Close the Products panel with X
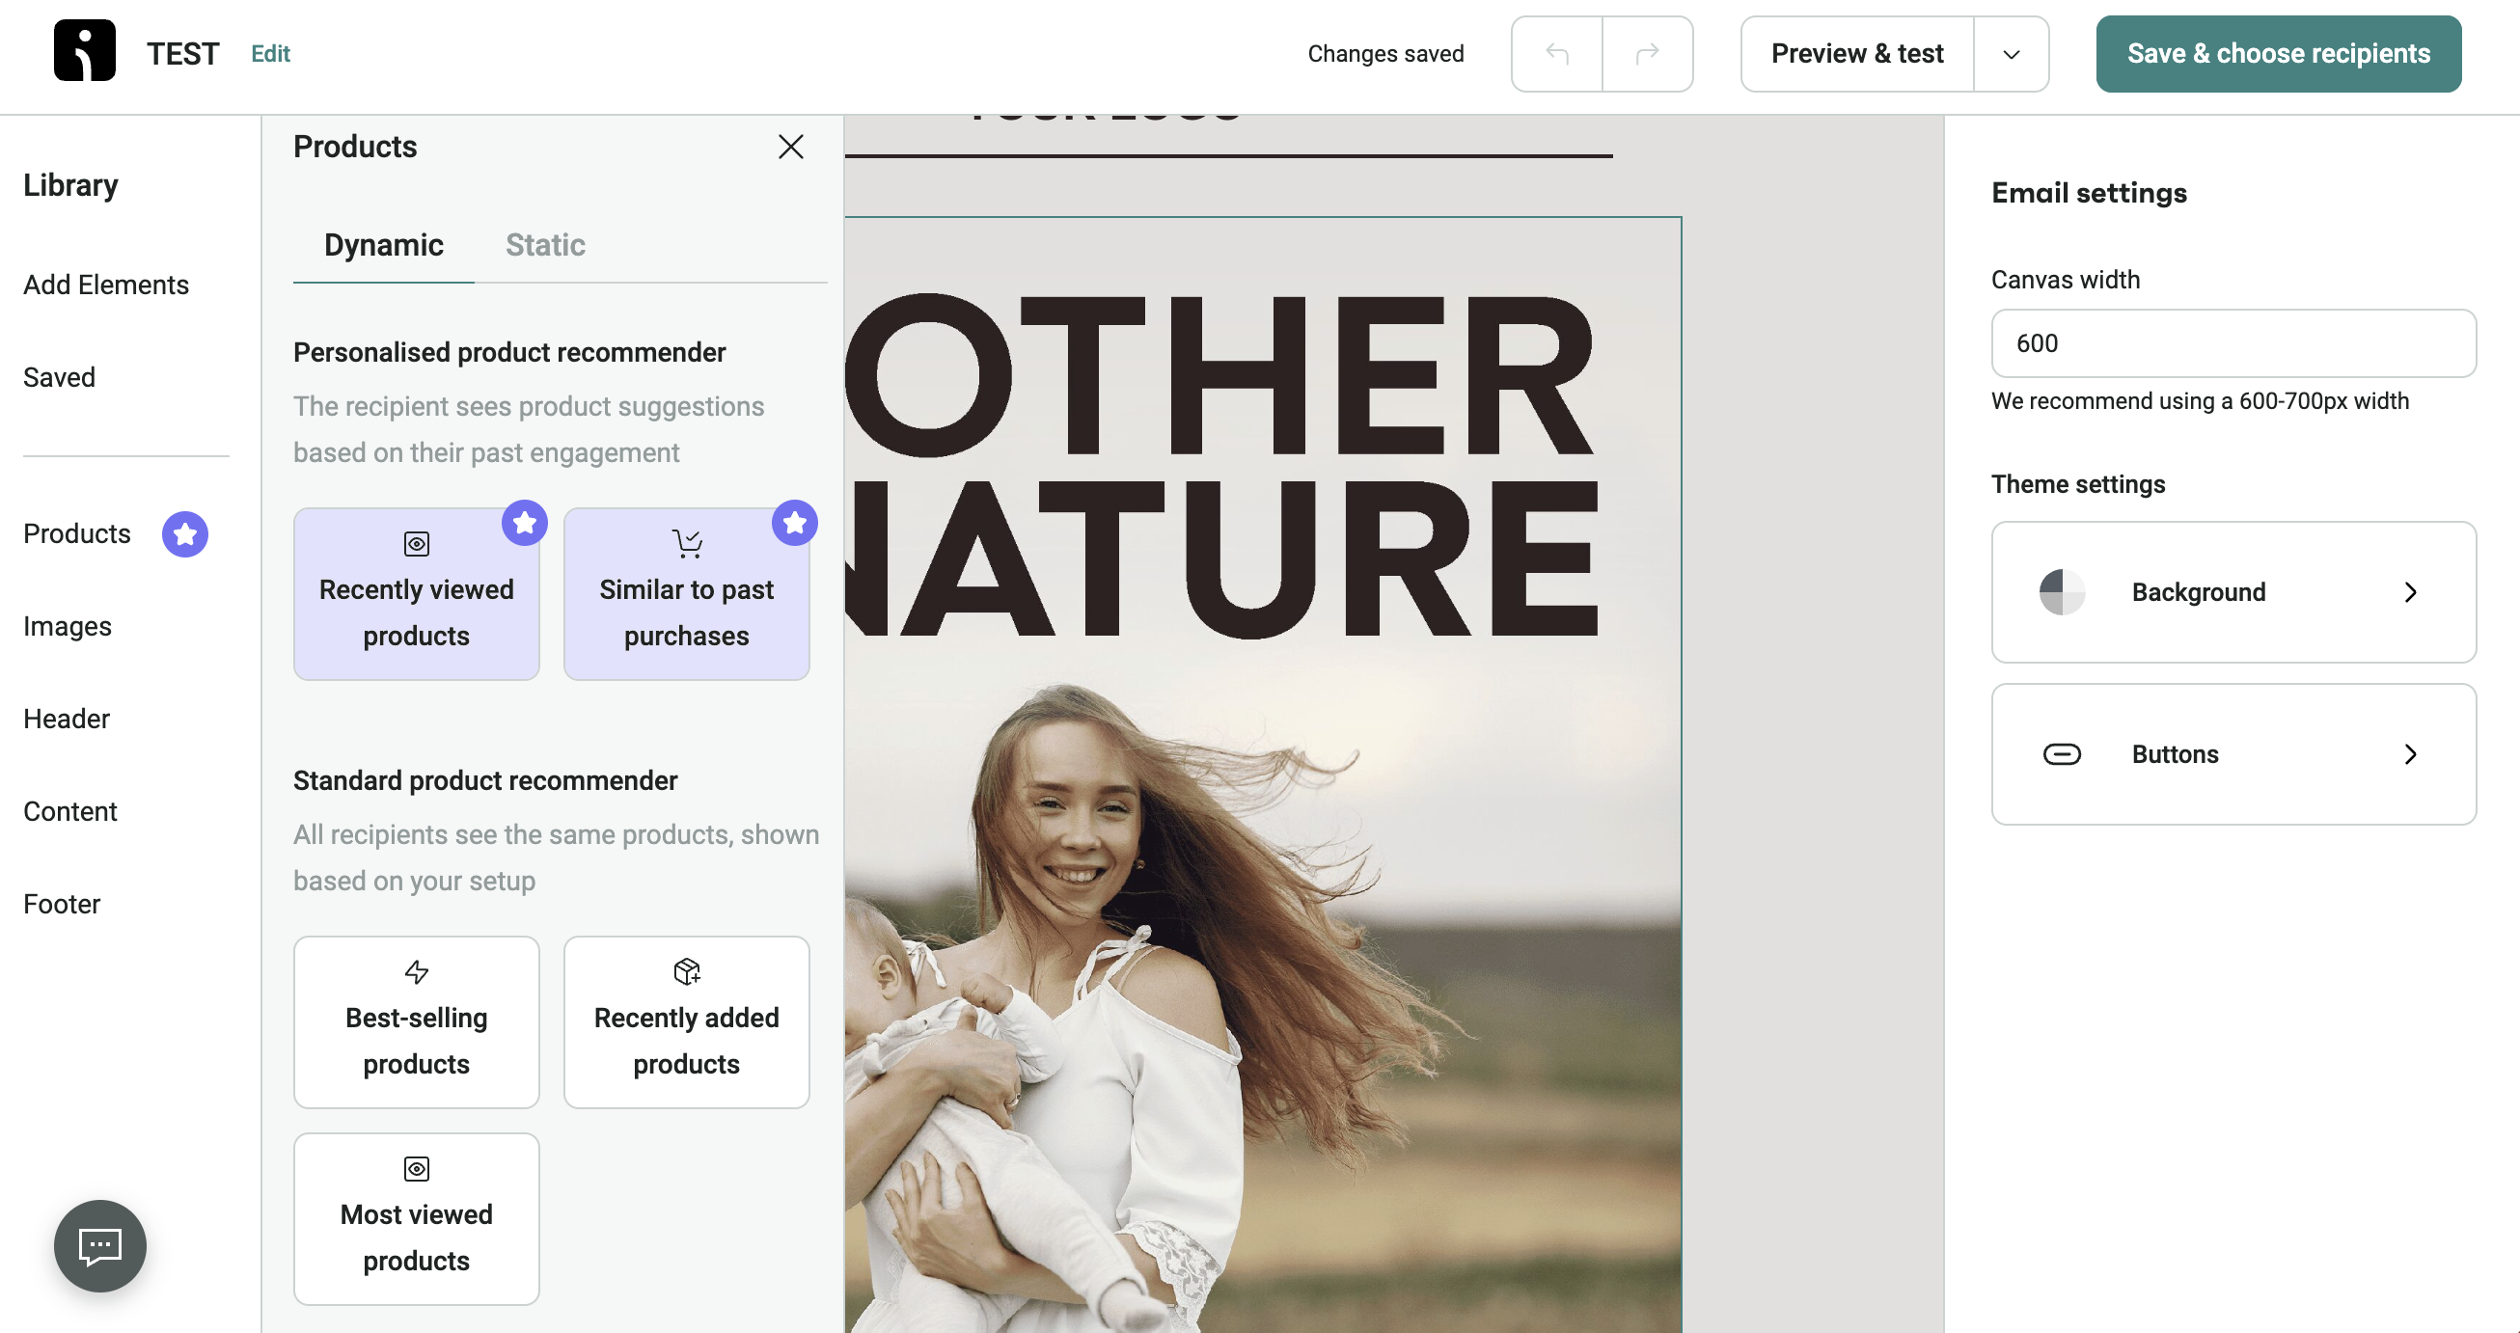The width and height of the screenshot is (2520, 1333). pos(790,147)
